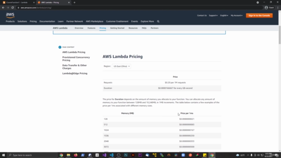Open Zoom from the taskbar
Viewport: 281px width, 158px height.
(183, 155)
